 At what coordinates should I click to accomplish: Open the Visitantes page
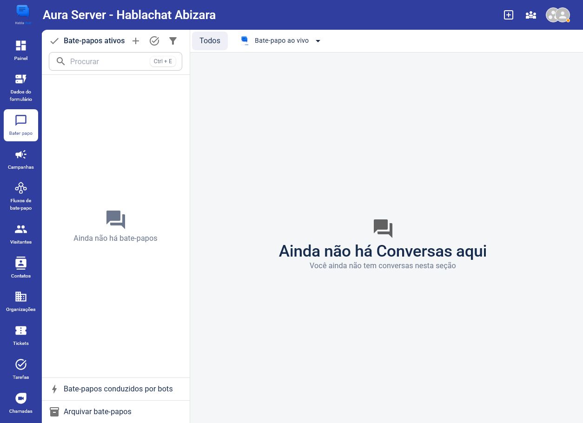point(21,234)
